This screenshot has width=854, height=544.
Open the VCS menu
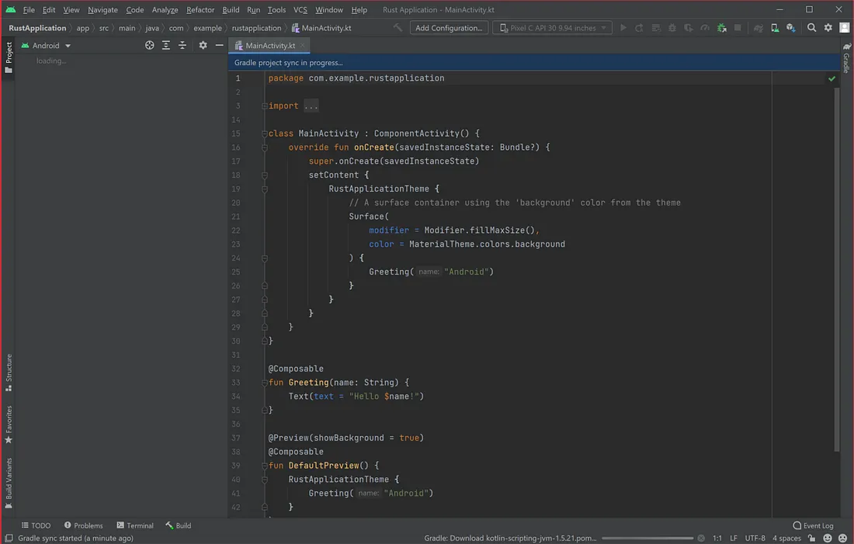300,10
